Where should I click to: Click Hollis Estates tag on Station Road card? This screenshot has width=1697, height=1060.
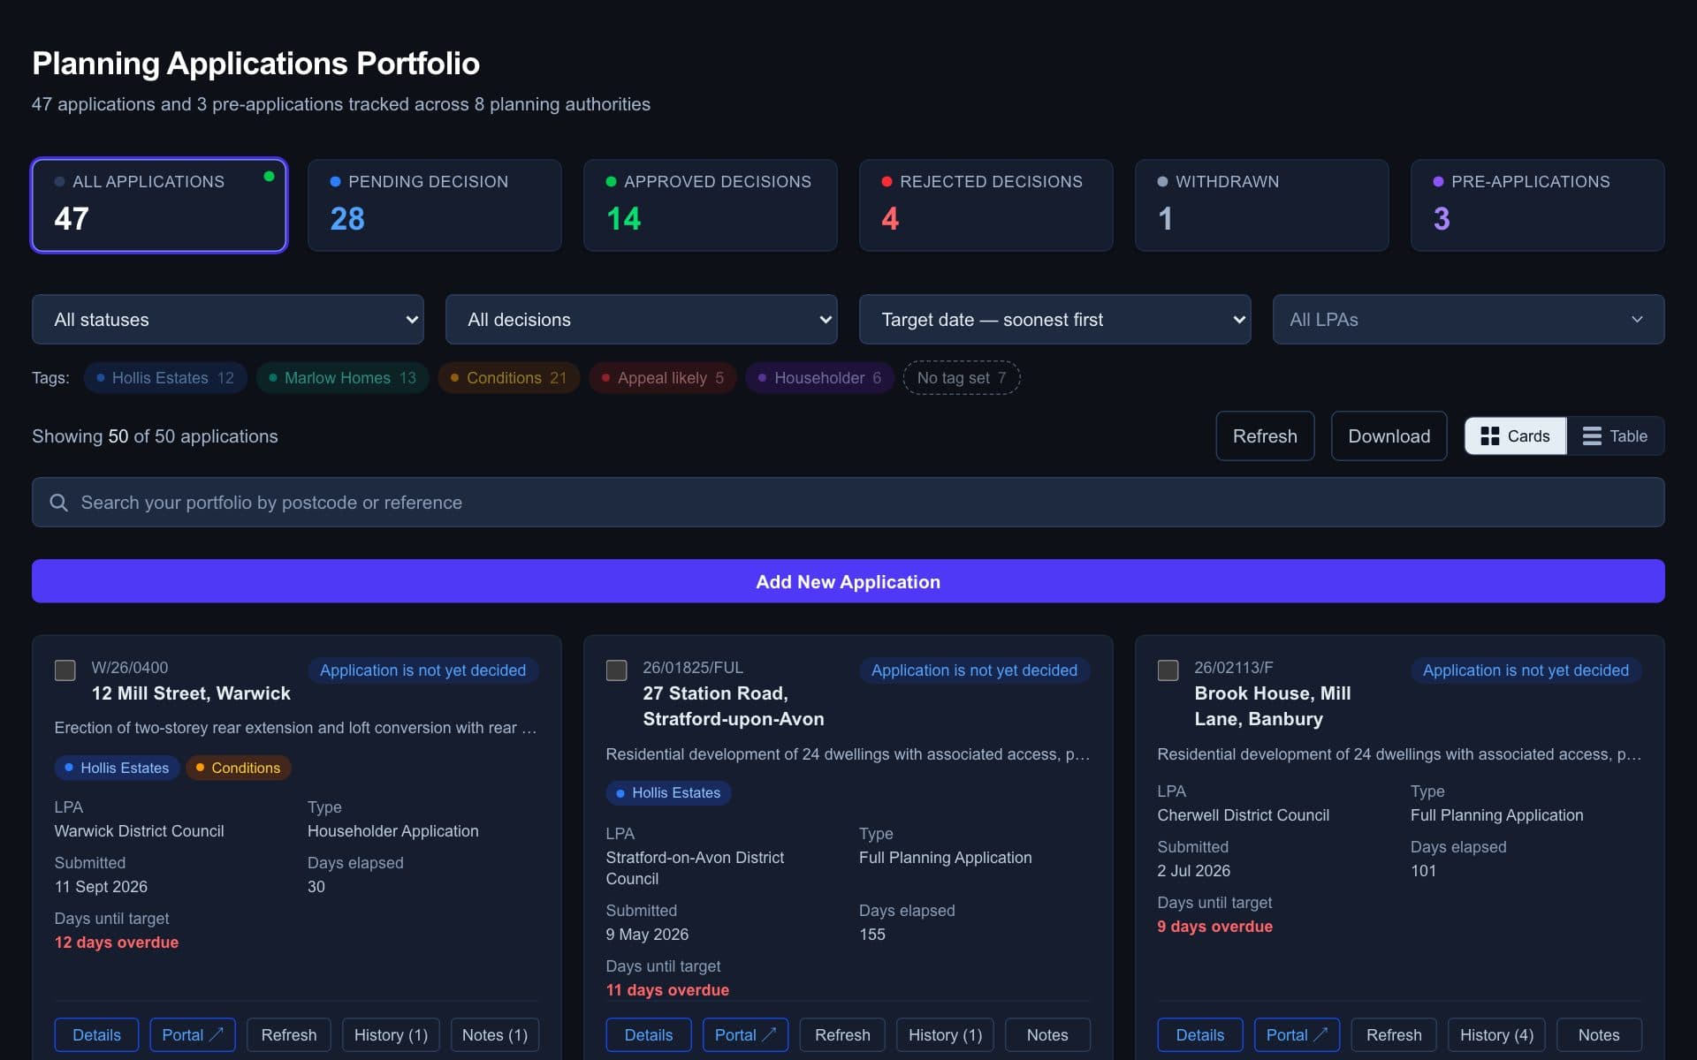coord(668,793)
